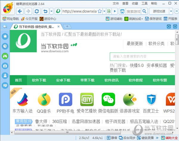Screen dimensions: 179x141
Task: Click the 快播5.0 hot search link
Action: 137,66
